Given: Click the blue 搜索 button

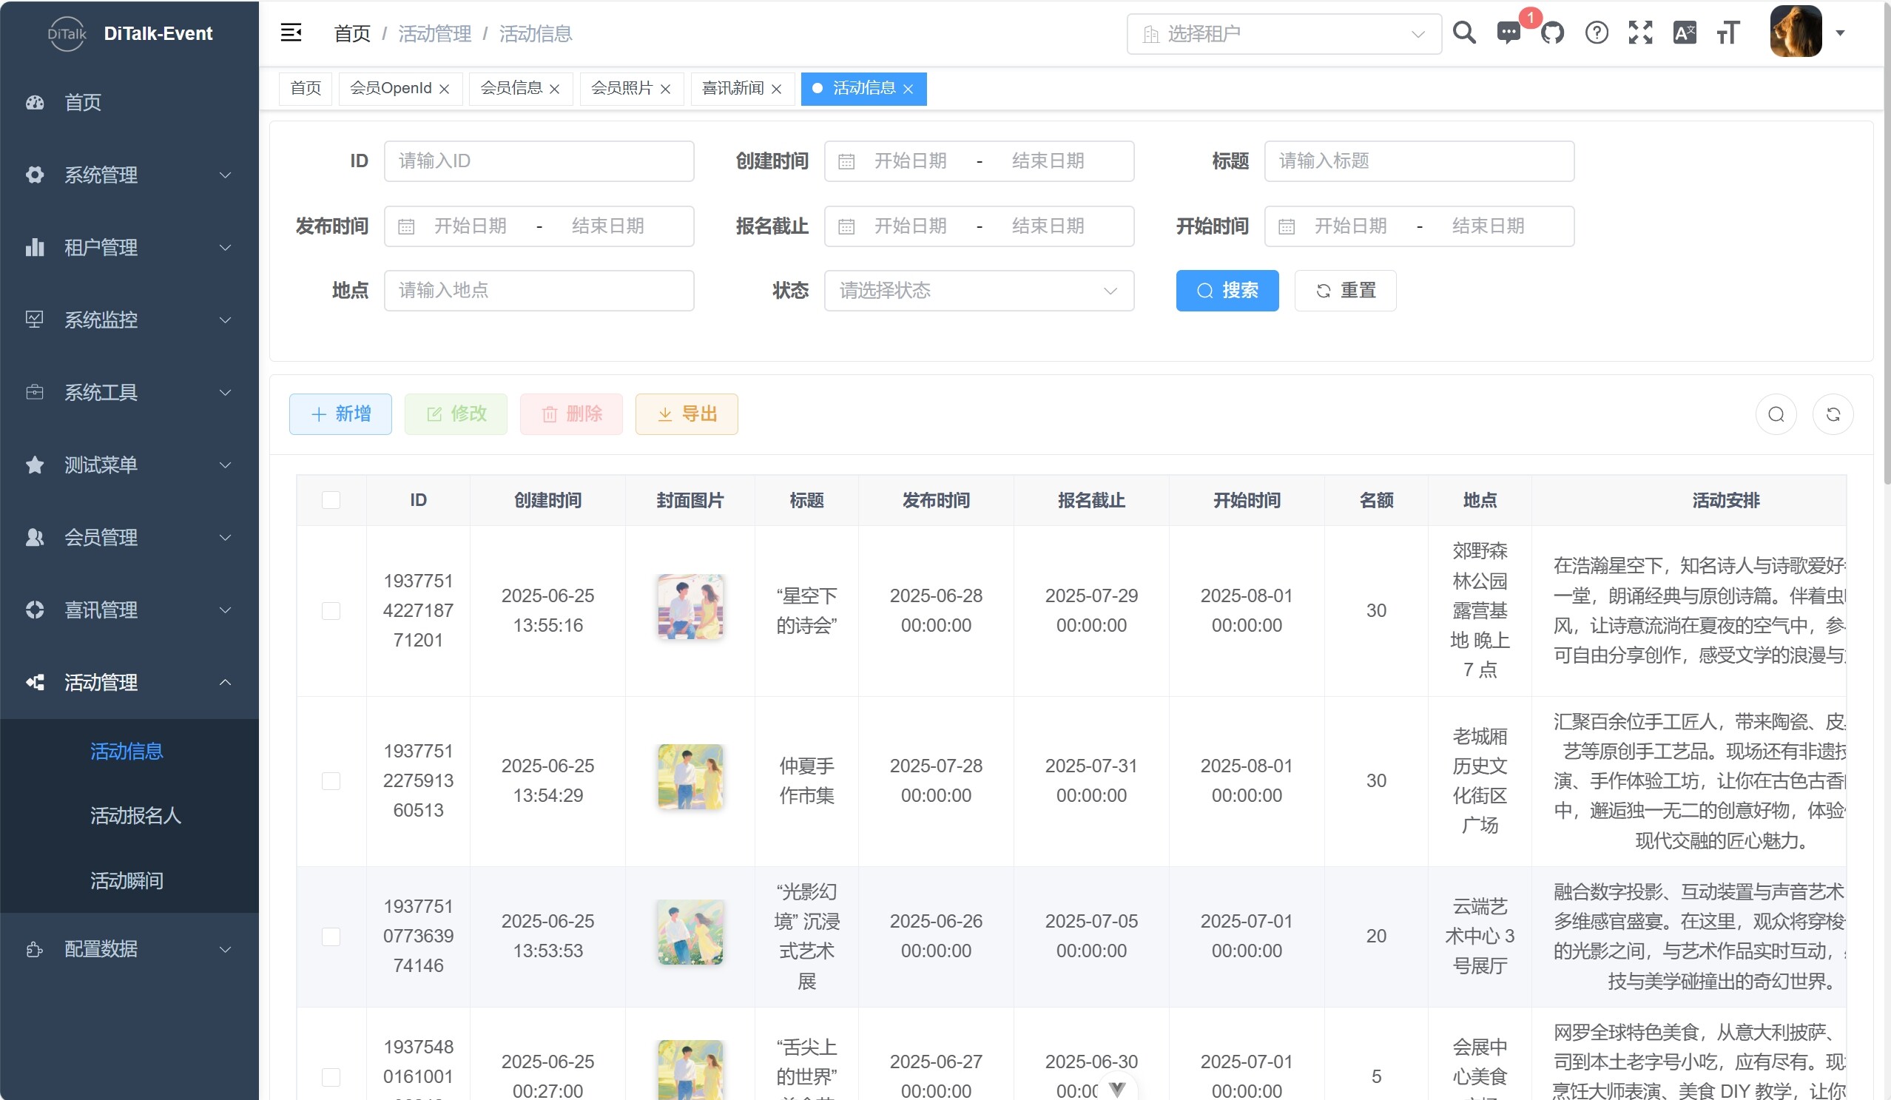Looking at the screenshot, I should [1227, 291].
